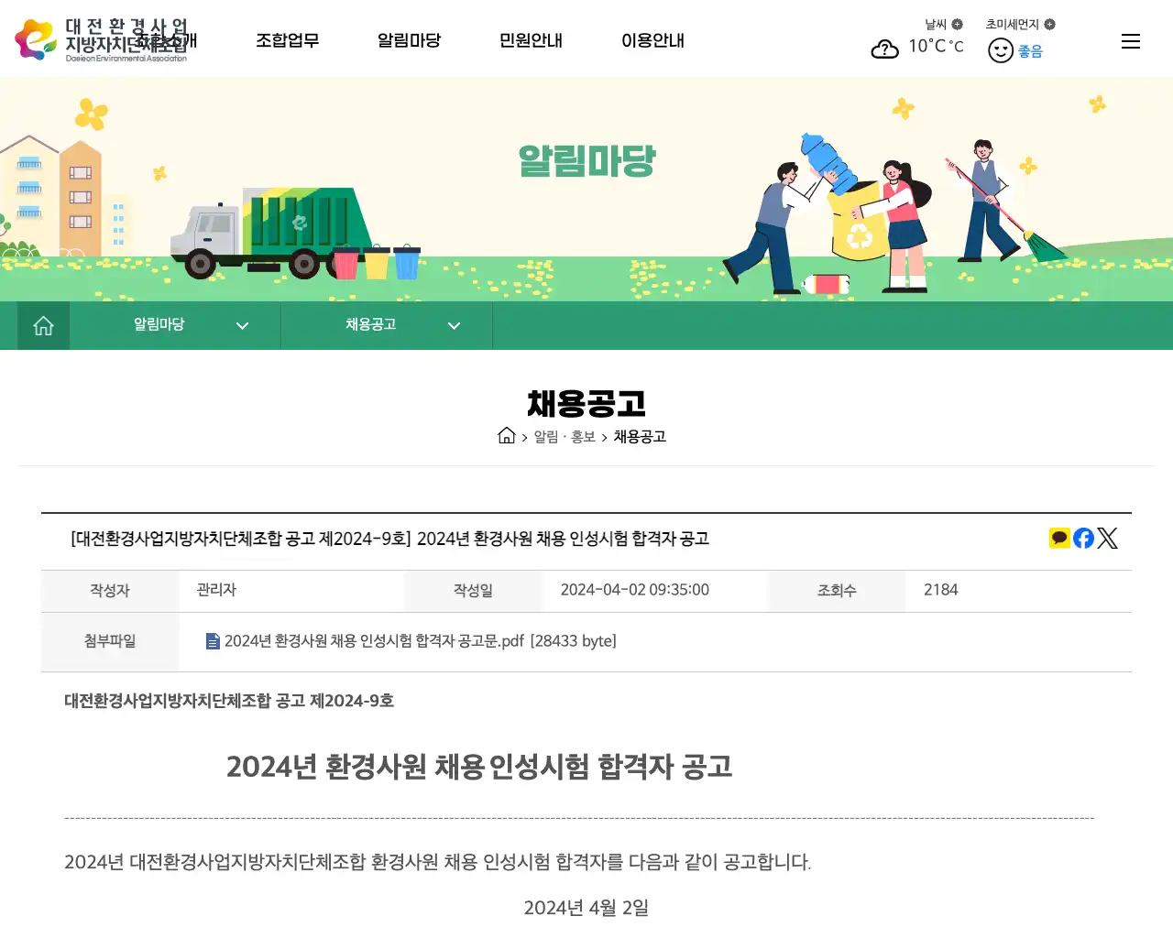Expand the 알림마당 dropdown in the green bar

click(242, 325)
